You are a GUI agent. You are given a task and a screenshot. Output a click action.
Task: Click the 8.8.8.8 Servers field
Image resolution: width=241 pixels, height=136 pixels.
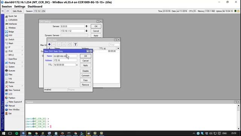[73, 26]
